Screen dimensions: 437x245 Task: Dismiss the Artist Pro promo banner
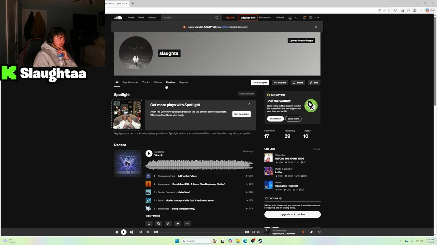[x=316, y=27]
